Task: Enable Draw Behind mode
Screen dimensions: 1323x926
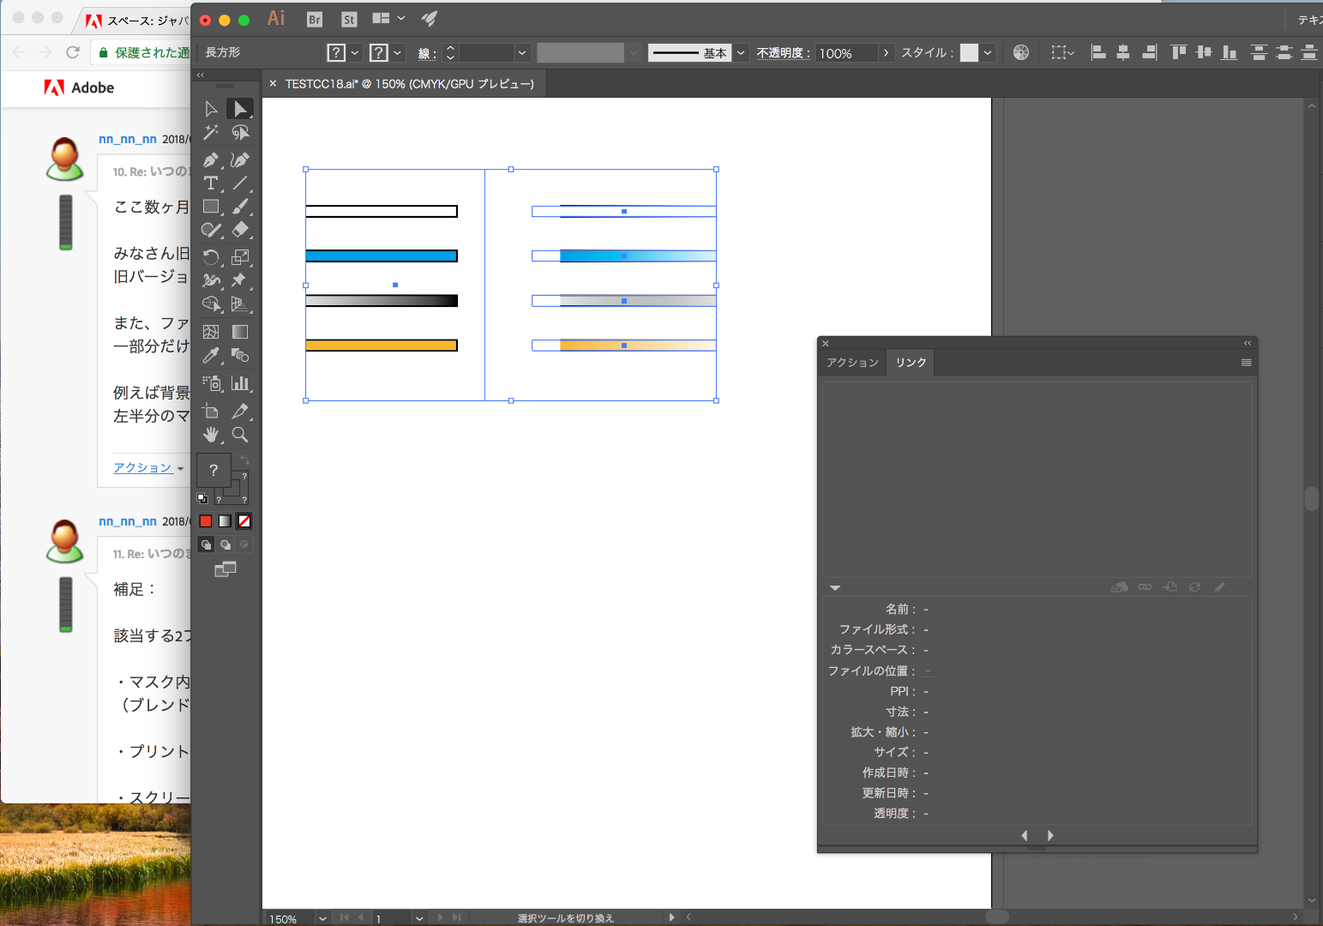Action: pyautogui.click(x=226, y=544)
